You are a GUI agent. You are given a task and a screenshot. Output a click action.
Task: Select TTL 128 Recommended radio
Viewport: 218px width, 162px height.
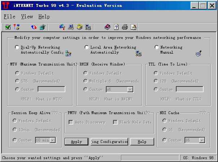click(x=156, y=81)
